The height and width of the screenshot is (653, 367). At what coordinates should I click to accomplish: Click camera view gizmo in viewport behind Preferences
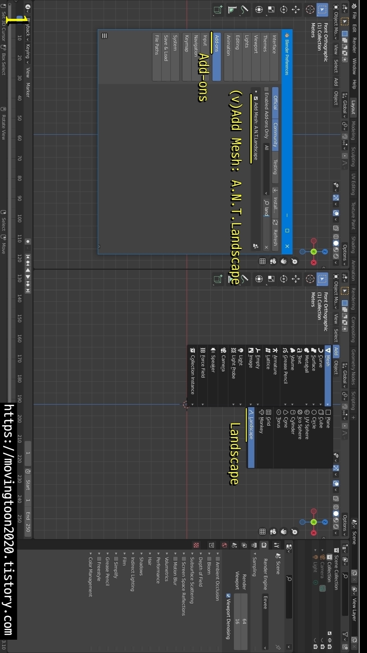click(x=273, y=261)
